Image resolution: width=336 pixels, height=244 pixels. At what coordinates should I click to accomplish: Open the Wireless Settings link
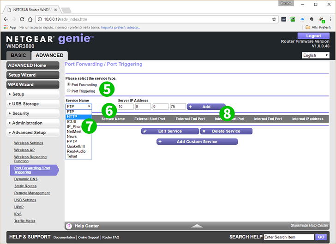pos(29,143)
